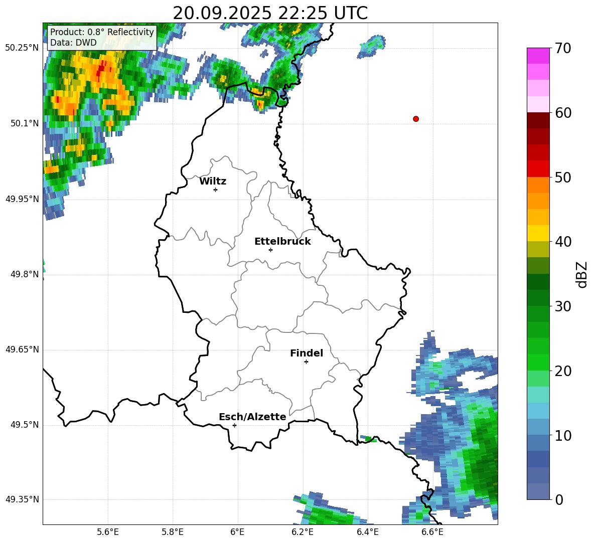Click the 20 tick label on colorbar
The width and height of the screenshot is (594, 542).
[x=563, y=371]
